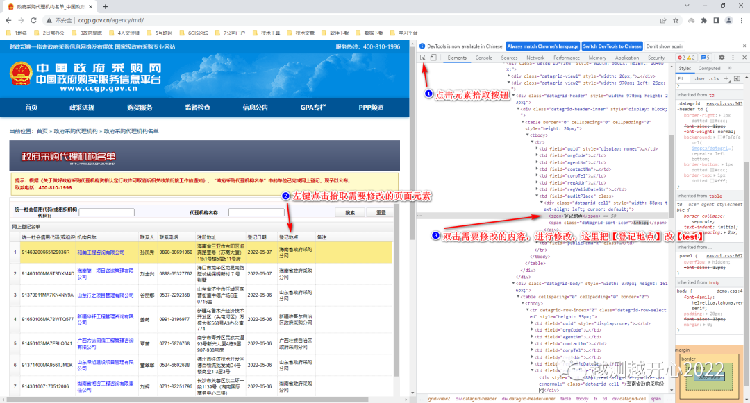Toggle .cls element classes panel

point(714,78)
